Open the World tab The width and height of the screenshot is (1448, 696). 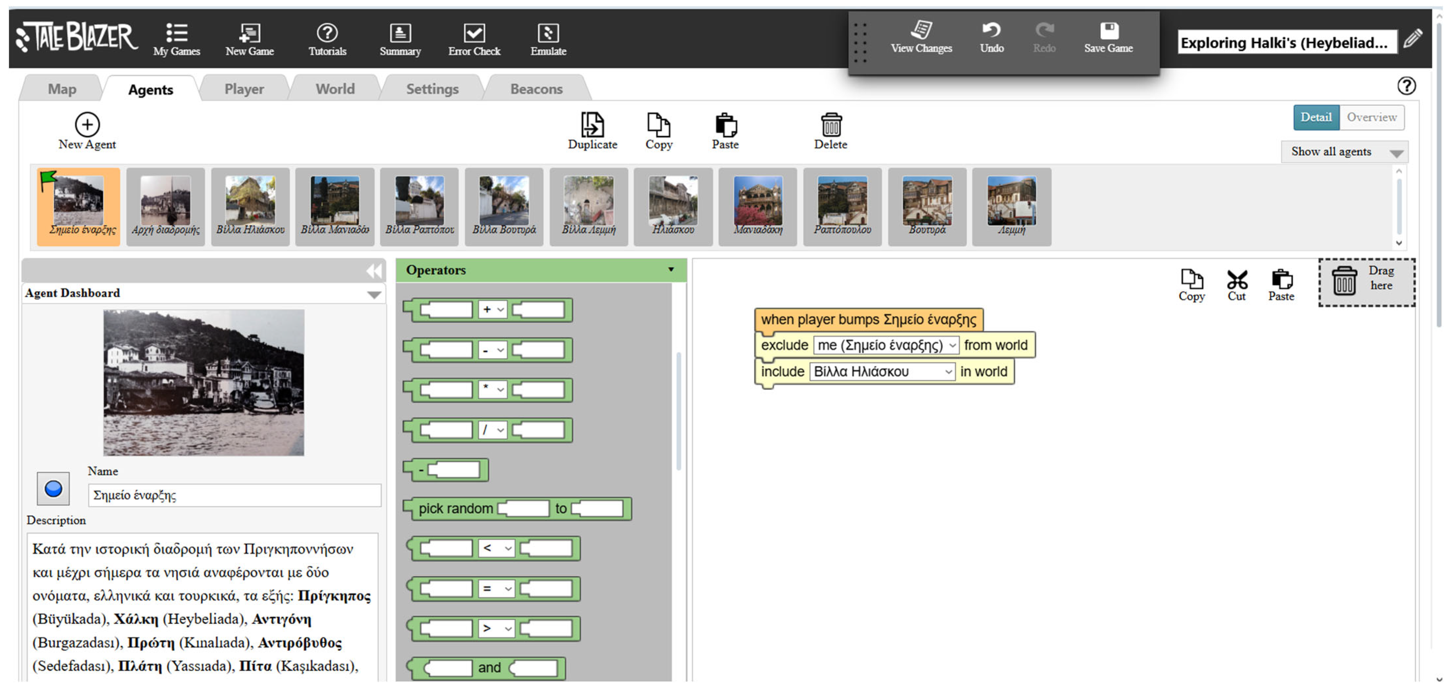[x=335, y=89]
